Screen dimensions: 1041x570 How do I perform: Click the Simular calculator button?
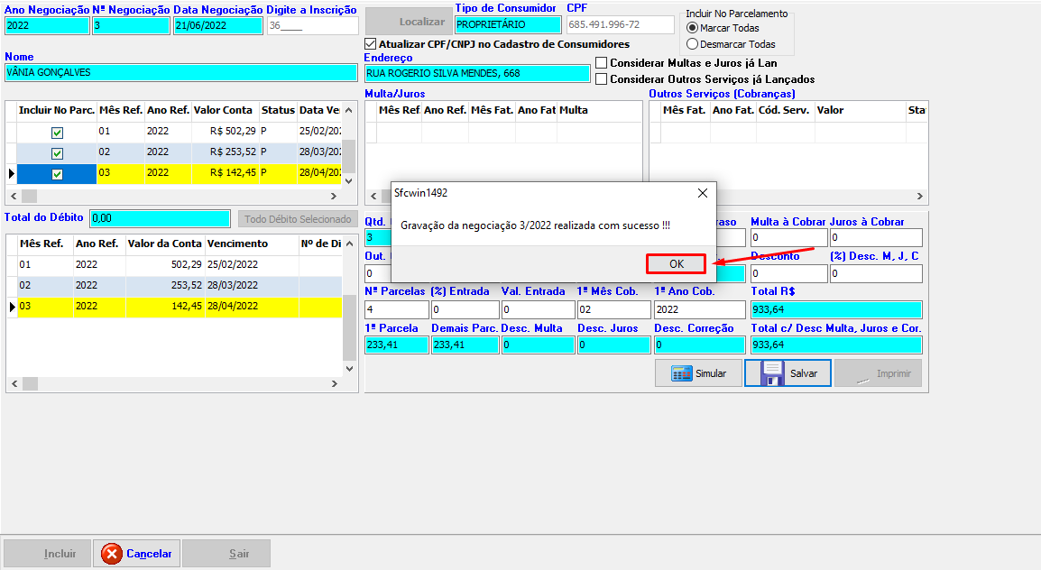pos(698,373)
